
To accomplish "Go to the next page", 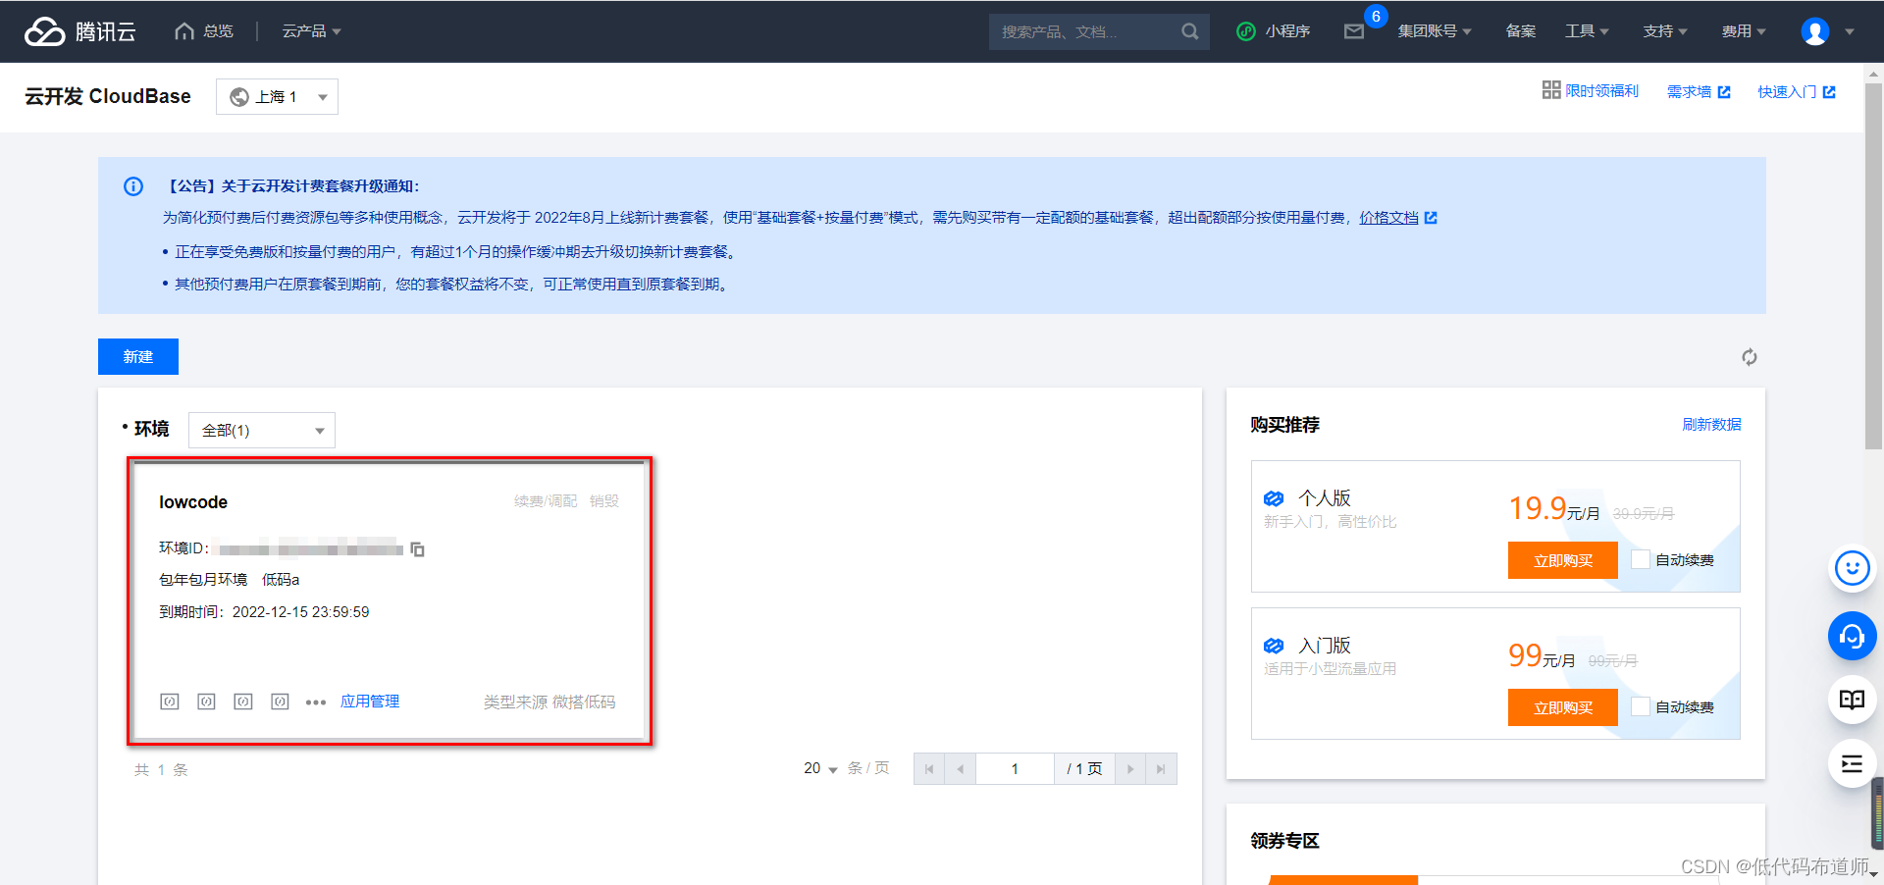I will coord(1130,769).
